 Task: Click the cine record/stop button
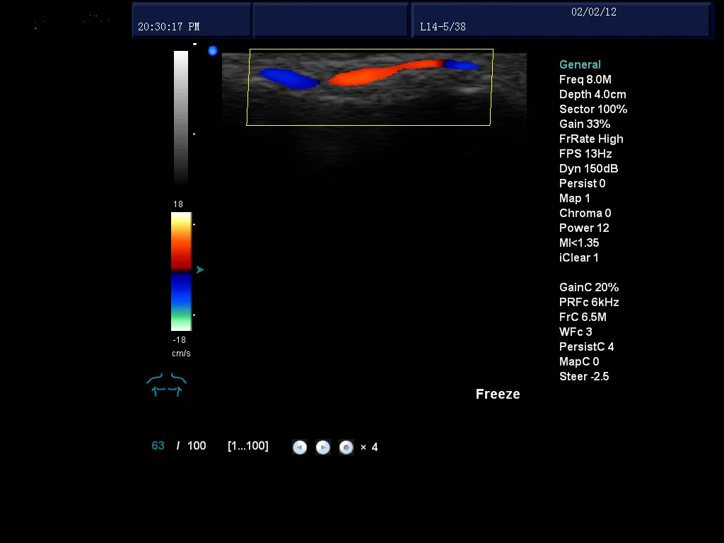point(346,447)
